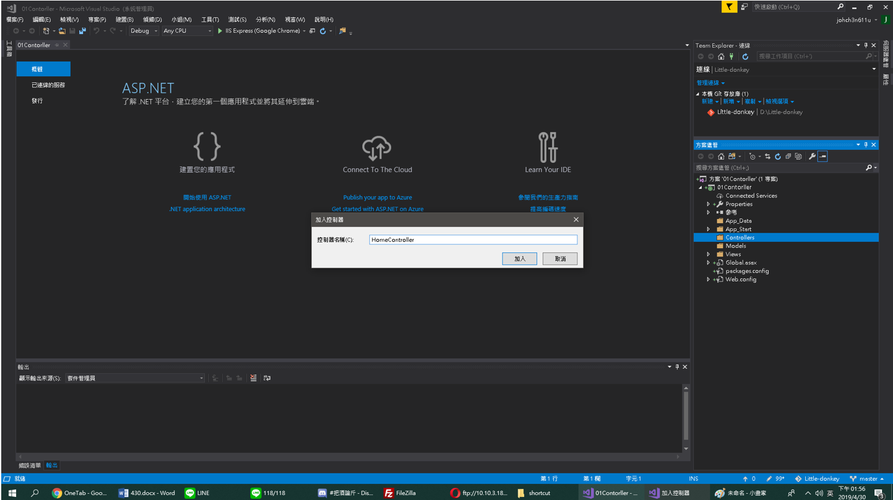Expand the Properties node
The height and width of the screenshot is (500, 893).
tap(708, 204)
